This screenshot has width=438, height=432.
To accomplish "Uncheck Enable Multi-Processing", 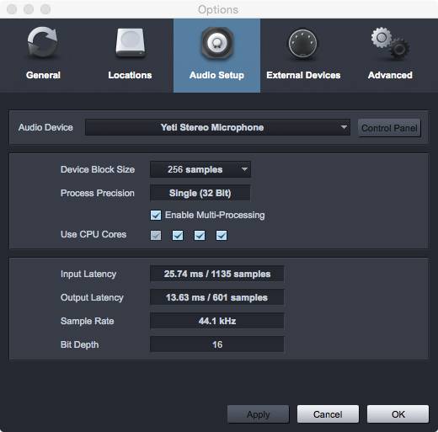I will click(x=156, y=216).
